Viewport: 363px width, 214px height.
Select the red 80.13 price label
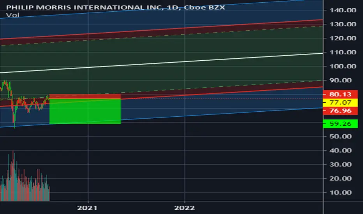click(340, 94)
